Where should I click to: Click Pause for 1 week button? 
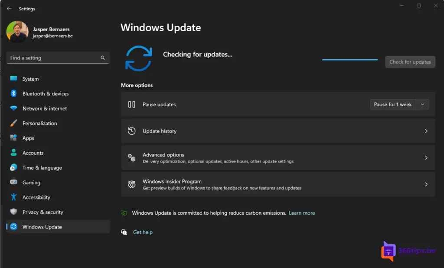(x=392, y=105)
